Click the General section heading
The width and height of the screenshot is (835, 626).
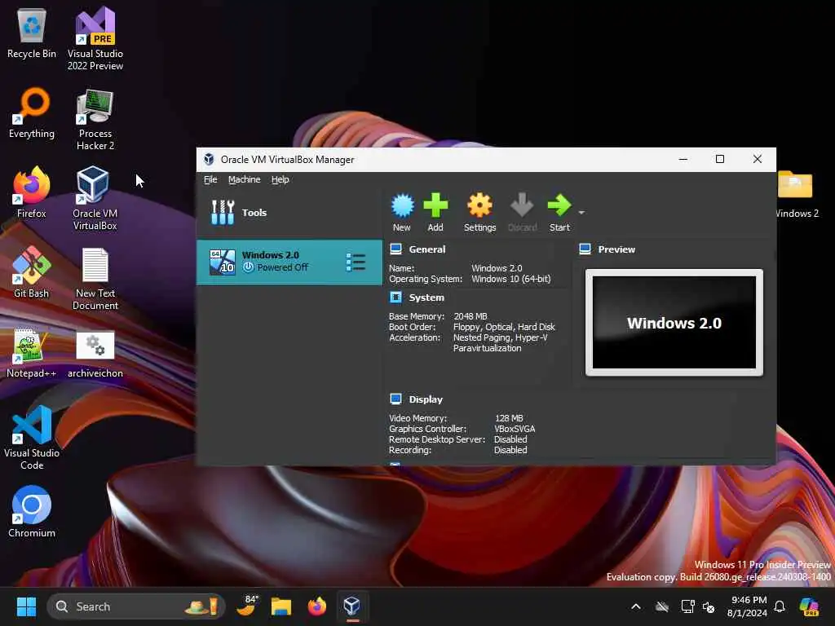click(427, 249)
